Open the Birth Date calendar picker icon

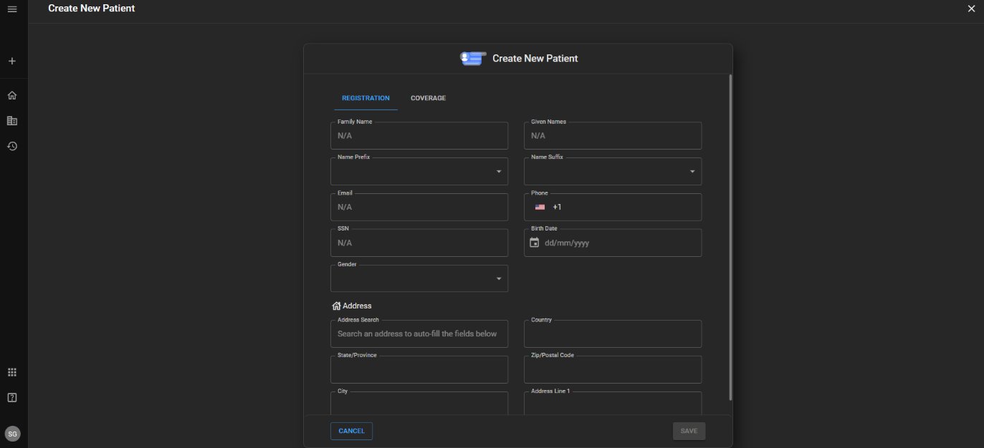(x=534, y=243)
